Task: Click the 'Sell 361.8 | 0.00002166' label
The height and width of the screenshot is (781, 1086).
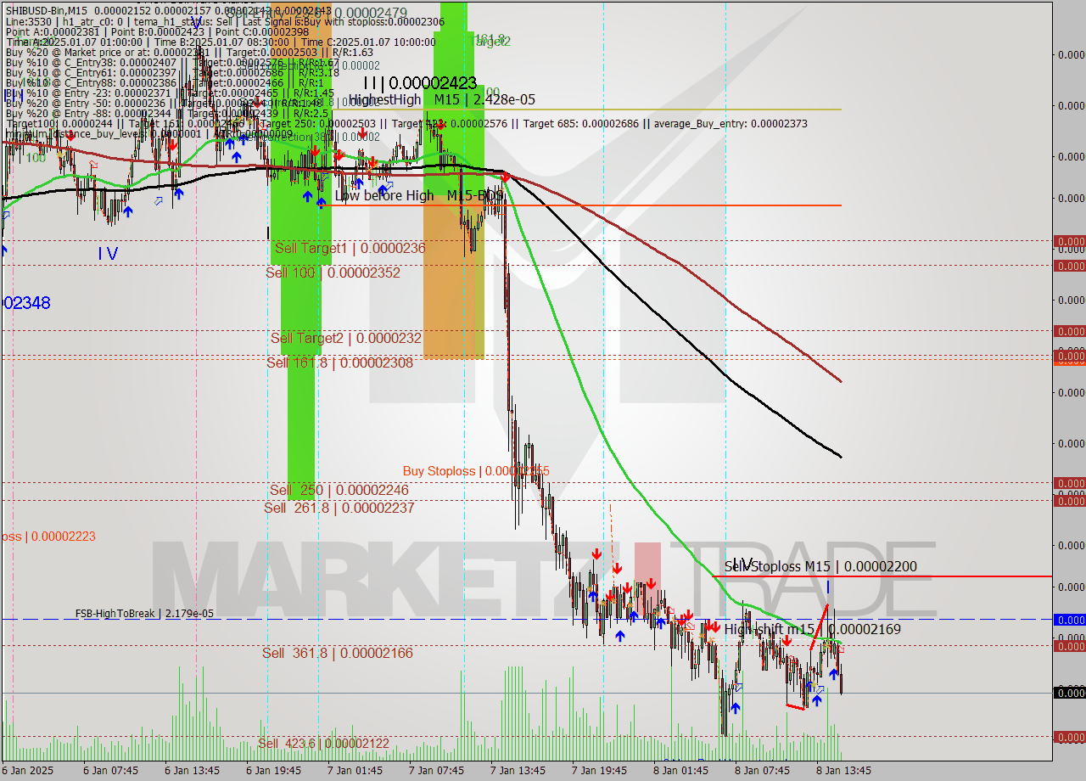Action: [x=338, y=653]
